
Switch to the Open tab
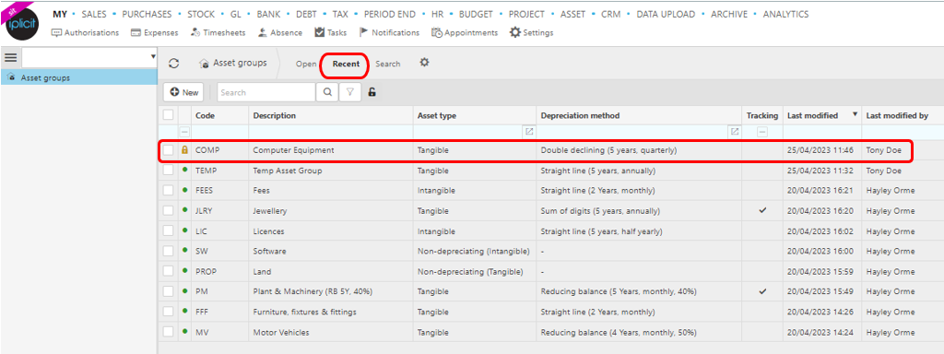coord(306,64)
